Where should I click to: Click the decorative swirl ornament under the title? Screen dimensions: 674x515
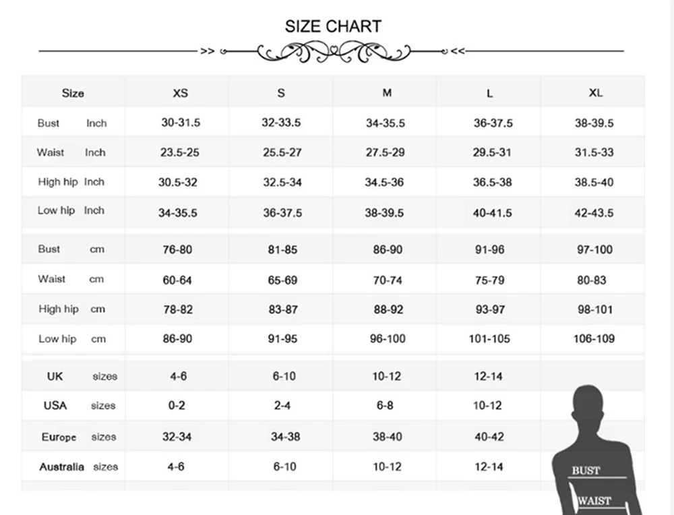click(x=333, y=51)
